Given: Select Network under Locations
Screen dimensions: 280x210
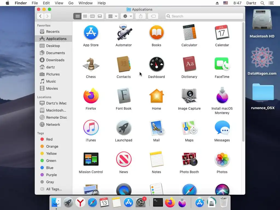Looking at the screenshot, I should tap(54, 125).
